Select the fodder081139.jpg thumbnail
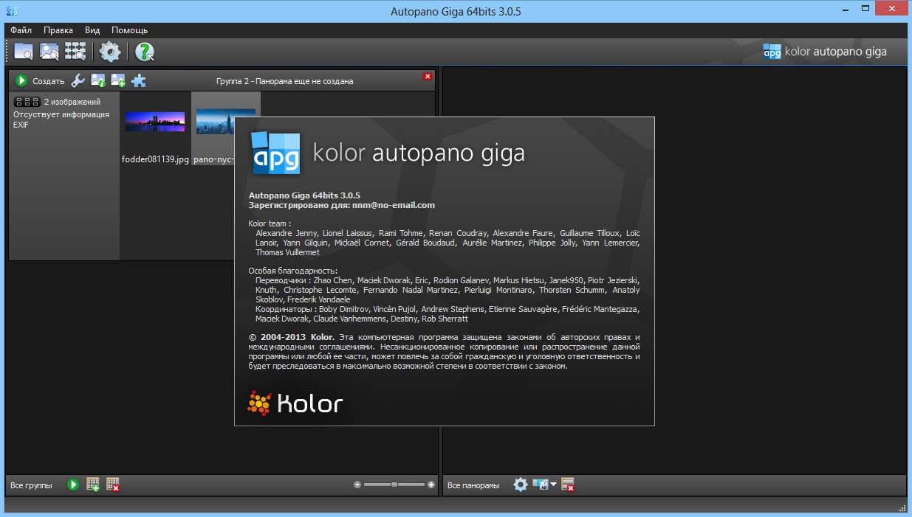912x517 pixels. [155, 122]
